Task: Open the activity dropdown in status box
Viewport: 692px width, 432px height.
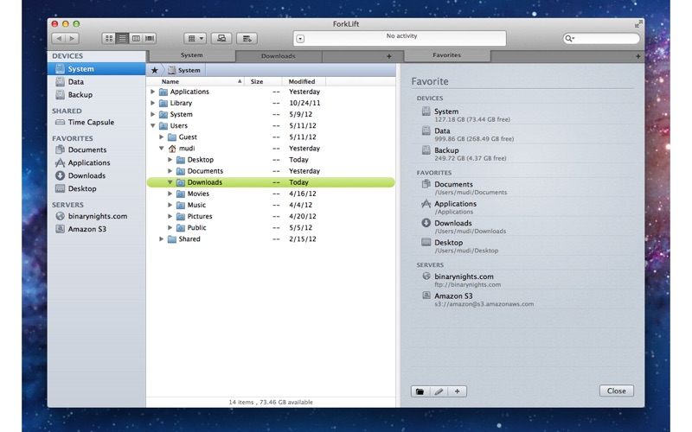Action: [300, 39]
